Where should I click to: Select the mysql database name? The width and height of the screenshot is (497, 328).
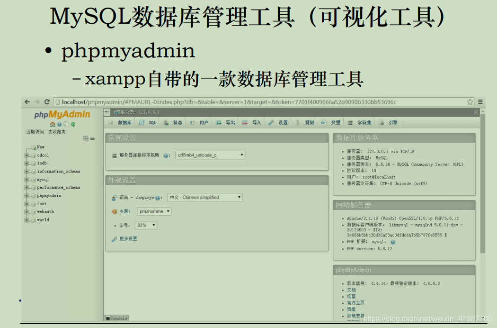pyautogui.click(x=43, y=180)
